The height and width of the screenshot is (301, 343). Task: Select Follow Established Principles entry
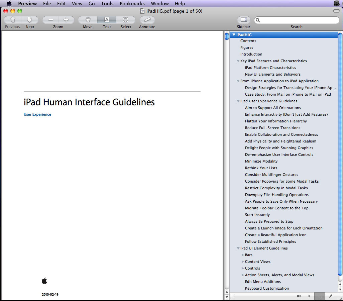click(270, 241)
